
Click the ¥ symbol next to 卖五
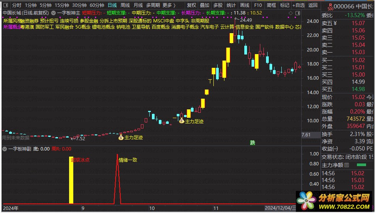click(335, 23)
